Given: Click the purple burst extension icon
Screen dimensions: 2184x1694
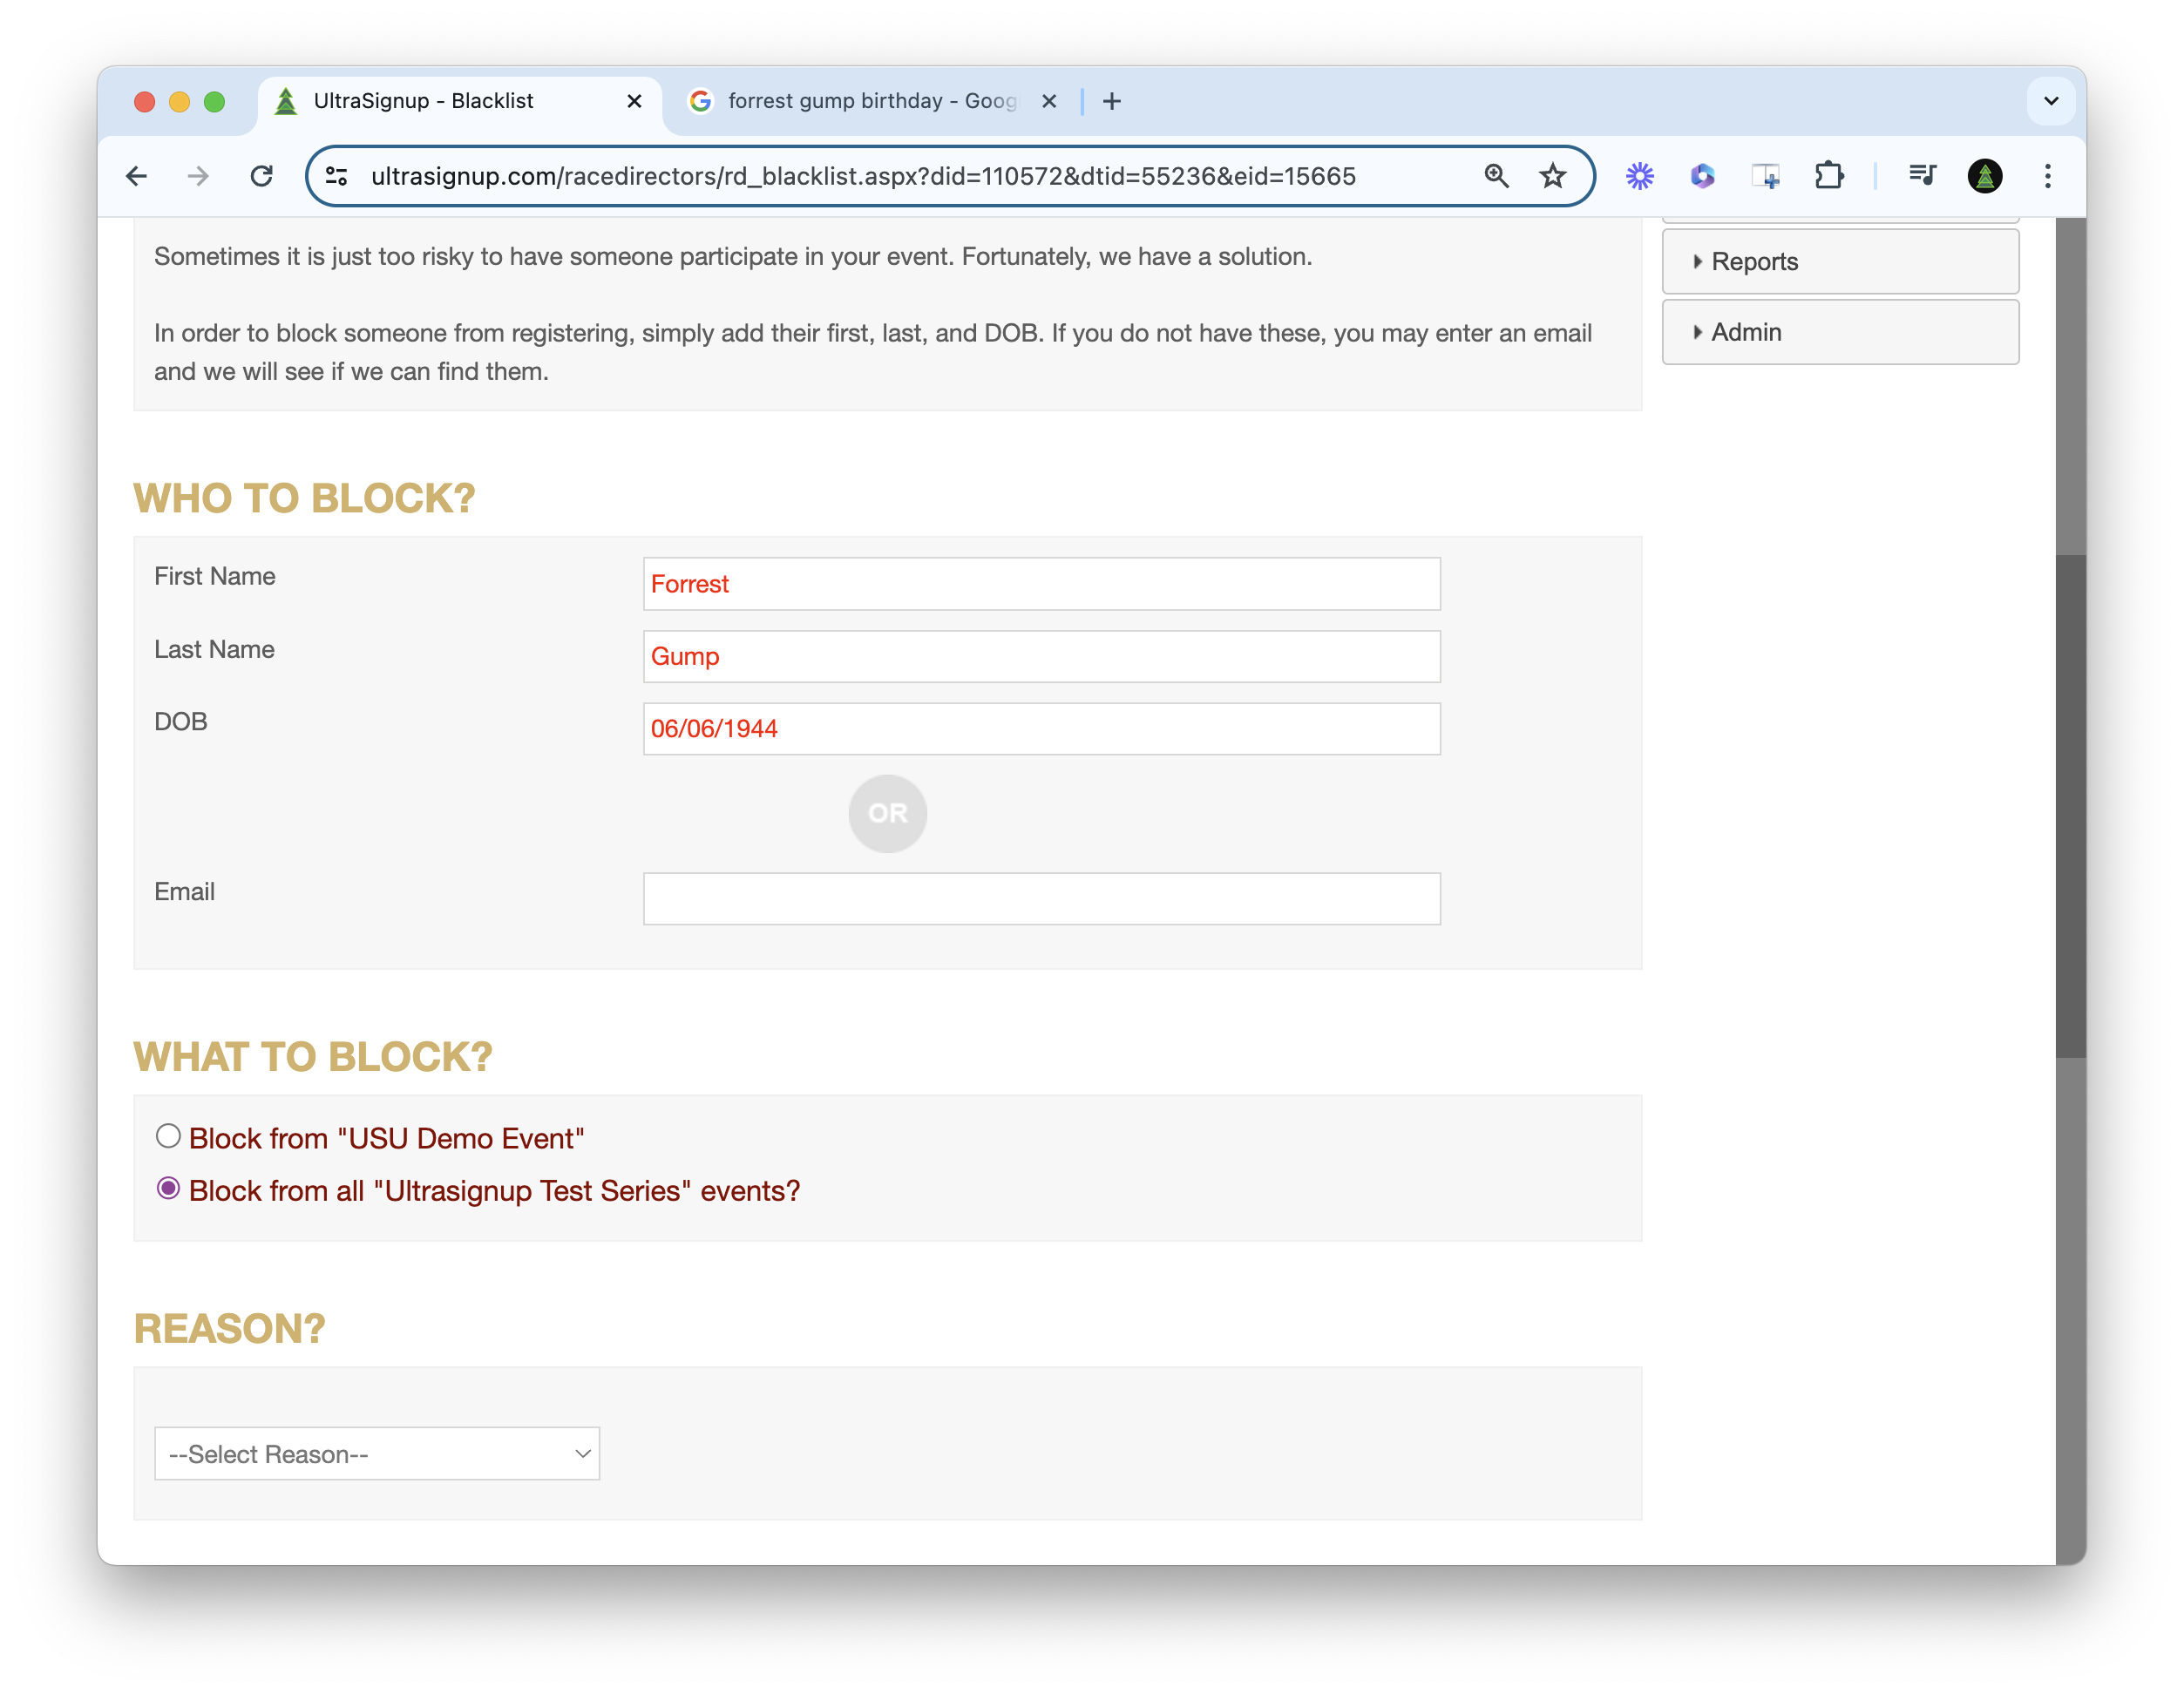Looking at the screenshot, I should [1640, 175].
